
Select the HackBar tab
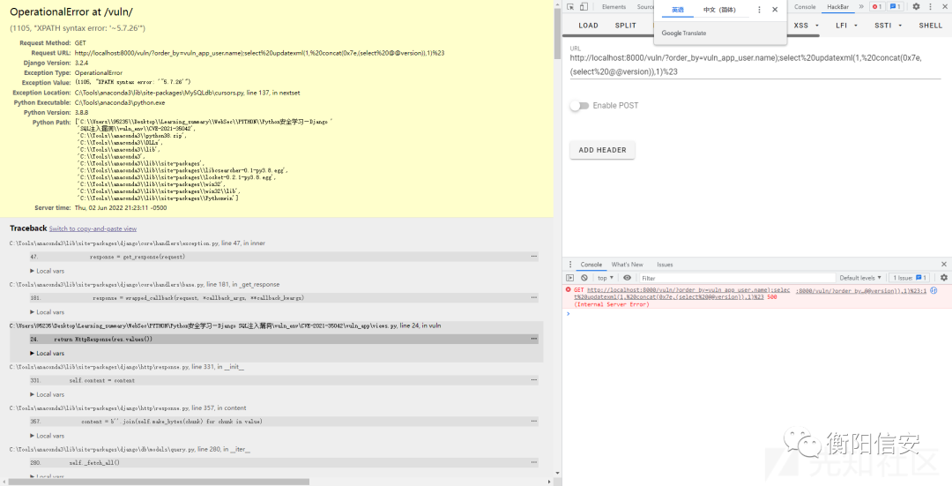click(837, 7)
